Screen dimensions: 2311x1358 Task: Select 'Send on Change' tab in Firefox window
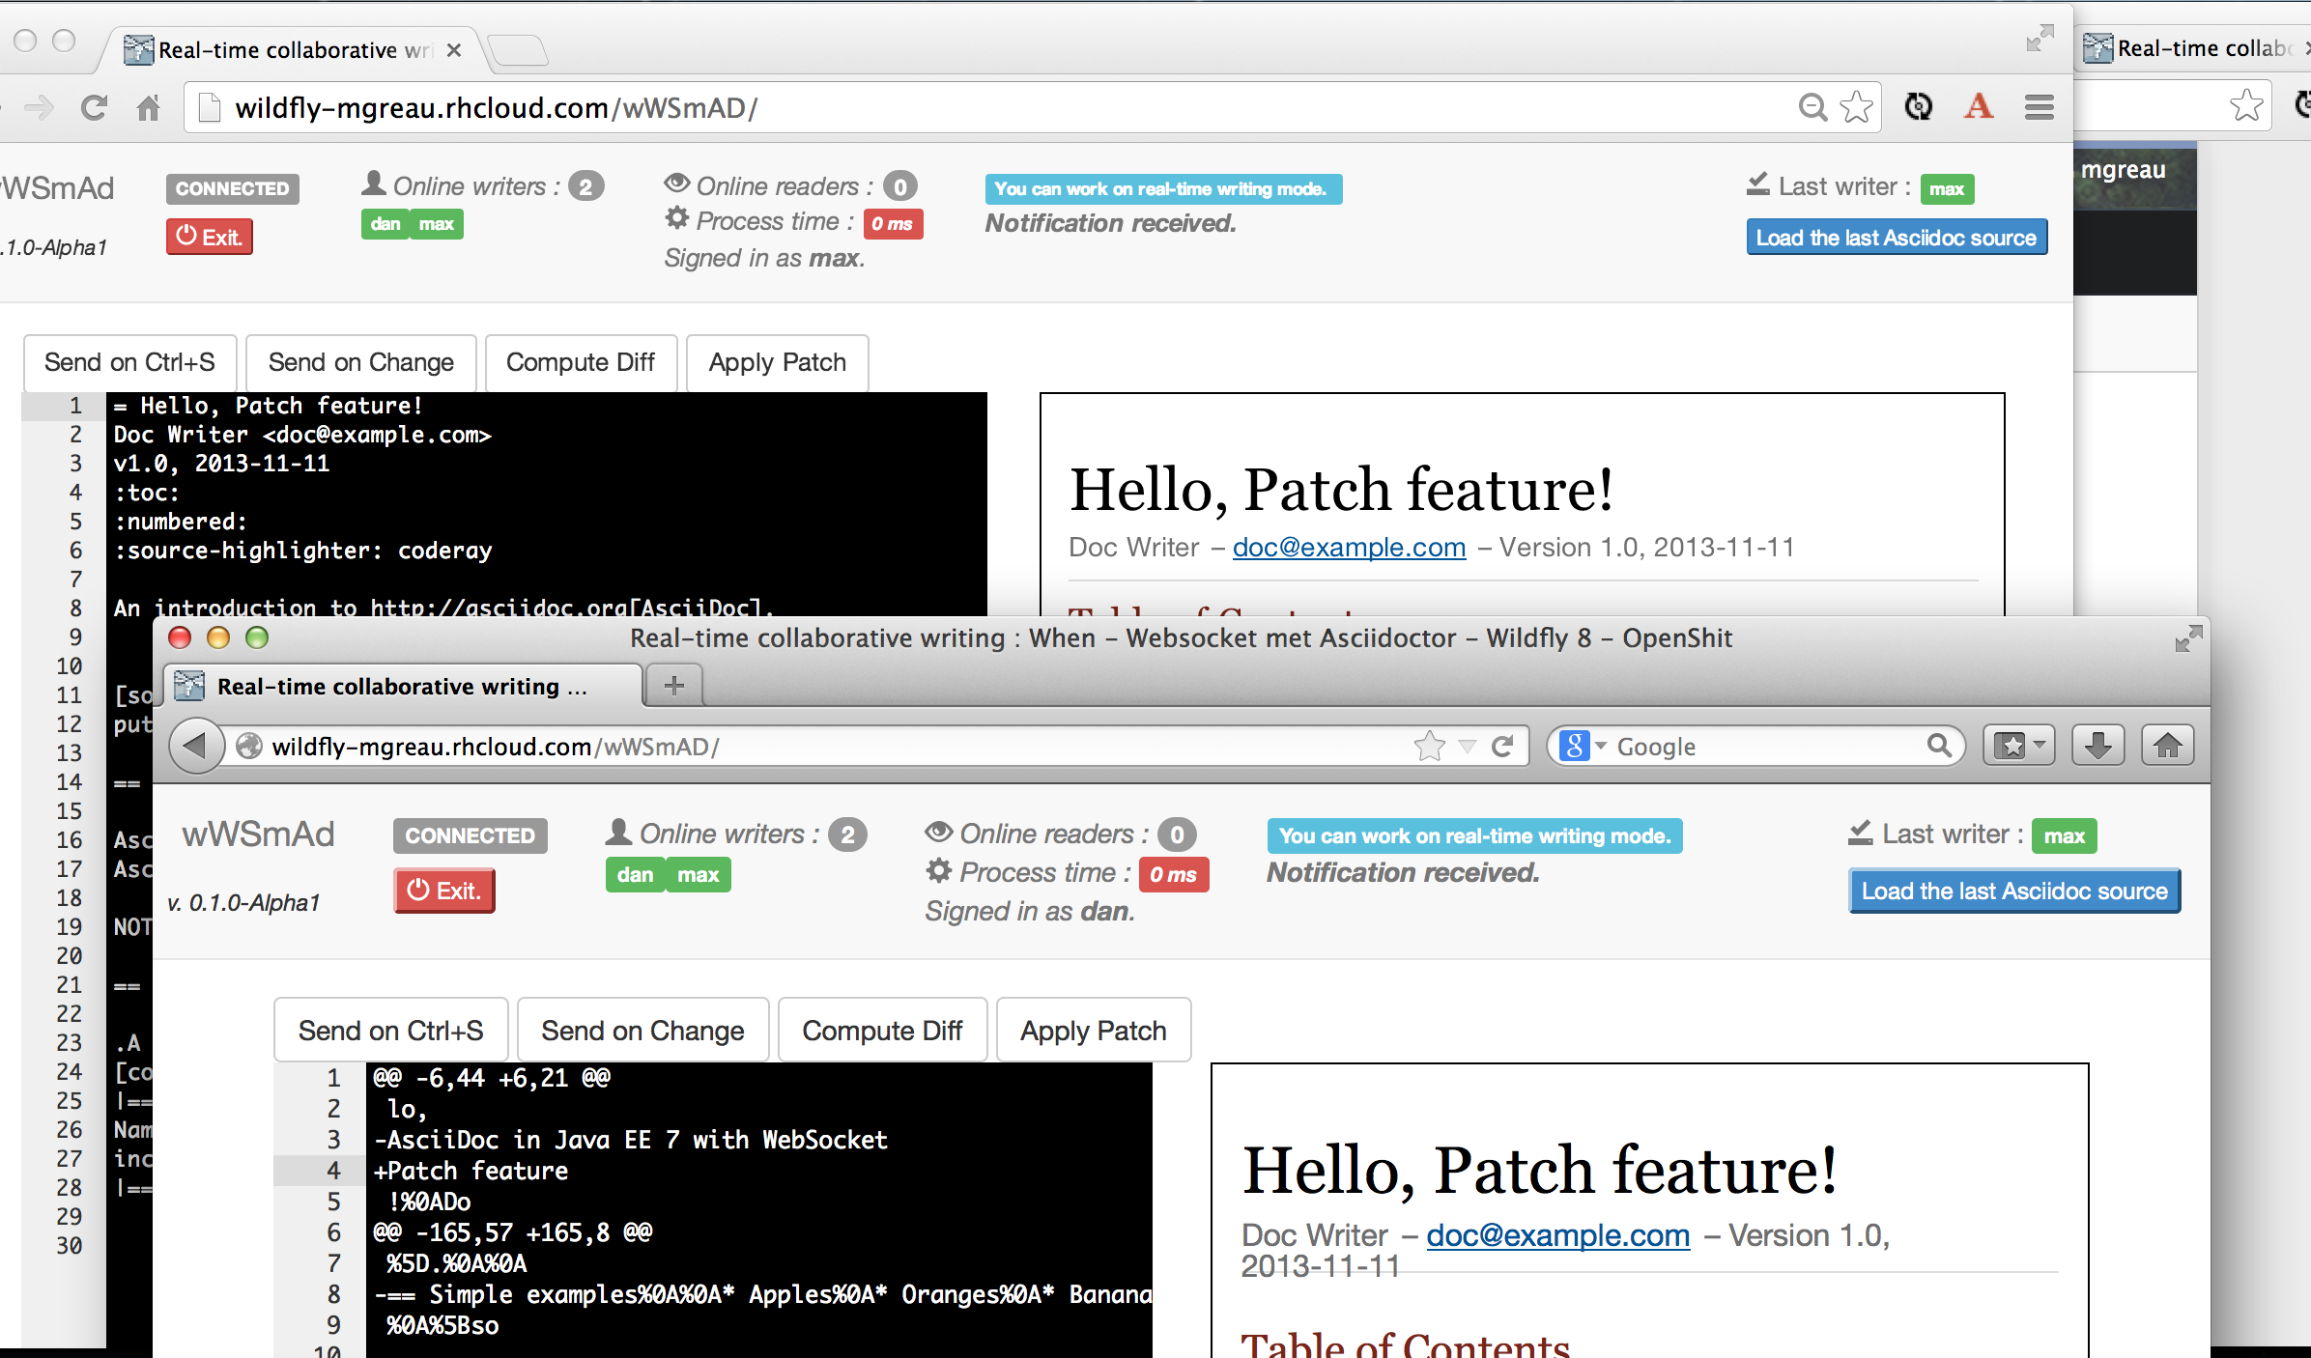coord(642,1031)
